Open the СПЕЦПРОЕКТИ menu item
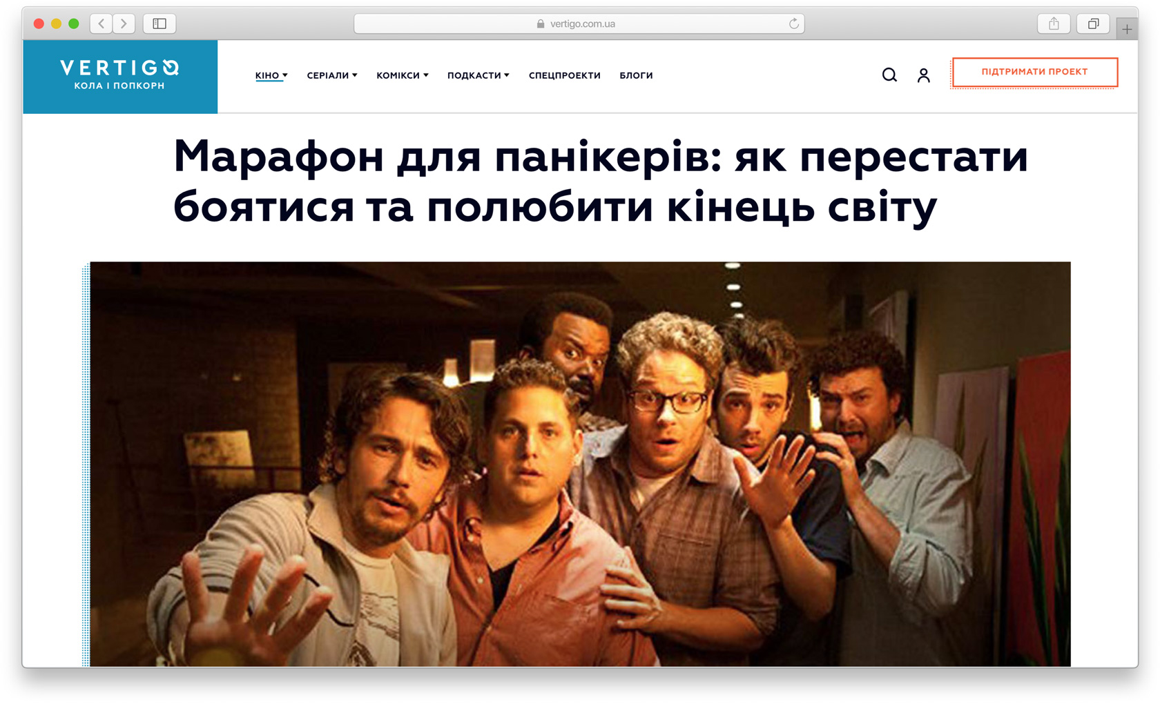1160x704 pixels. pos(564,75)
